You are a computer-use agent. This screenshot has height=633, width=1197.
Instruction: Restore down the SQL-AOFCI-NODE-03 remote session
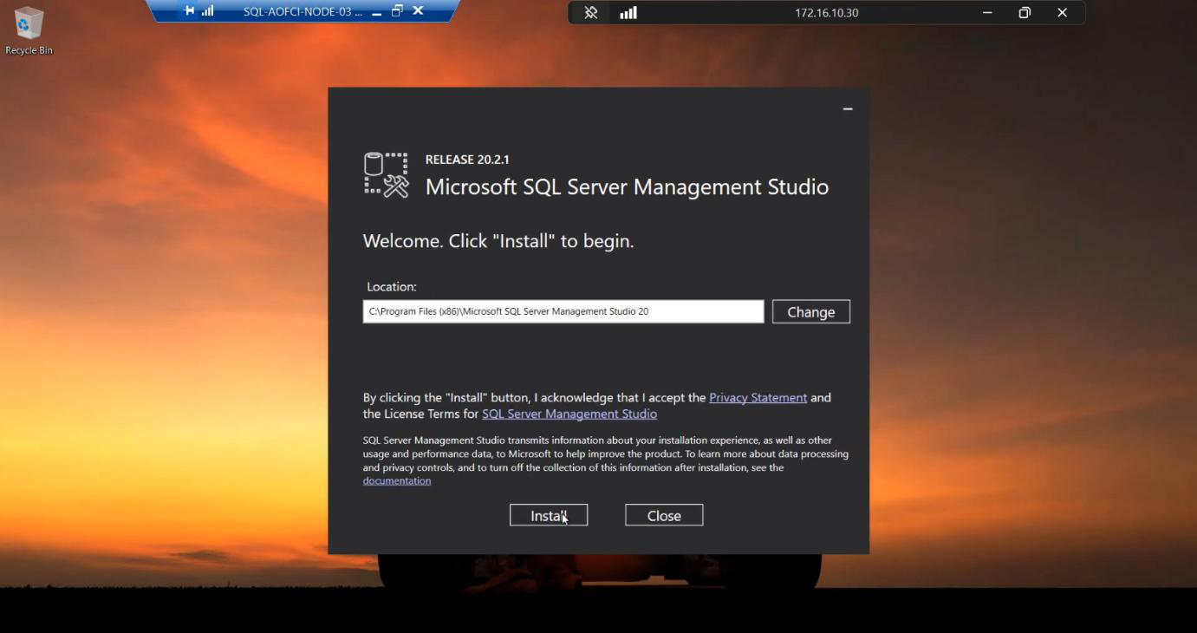point(397,11)
